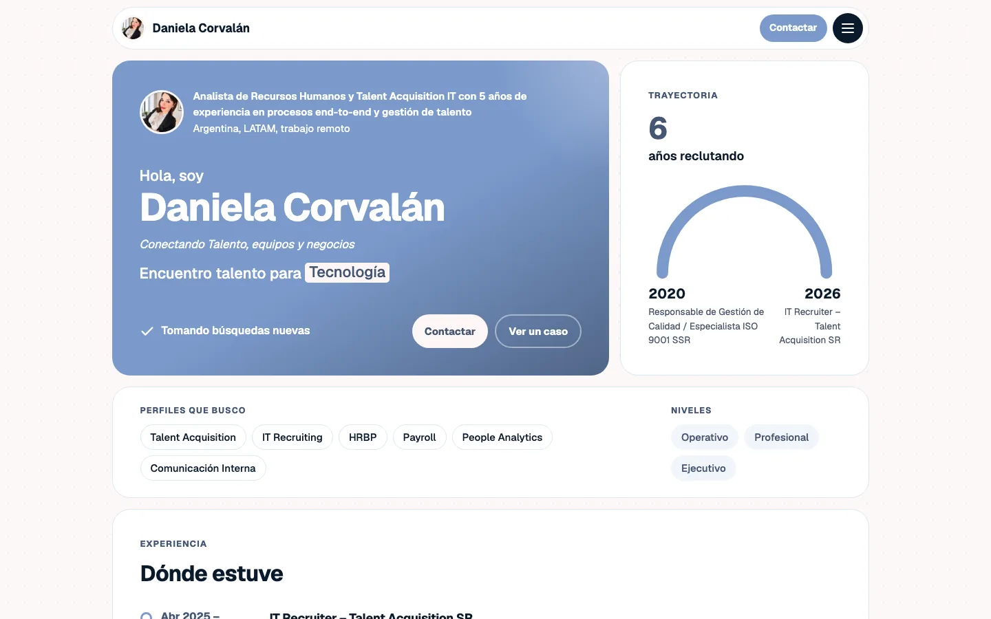Click the PERFILES QUE BUSCO label
The height and width of the screenshot is (619, 991).
193,411
